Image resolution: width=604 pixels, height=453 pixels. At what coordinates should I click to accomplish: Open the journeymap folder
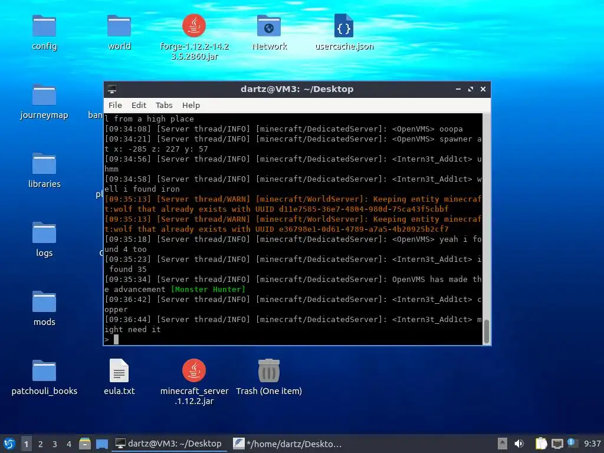pos(44,96)
